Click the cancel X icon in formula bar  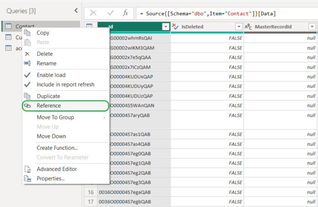coord(93,13)
